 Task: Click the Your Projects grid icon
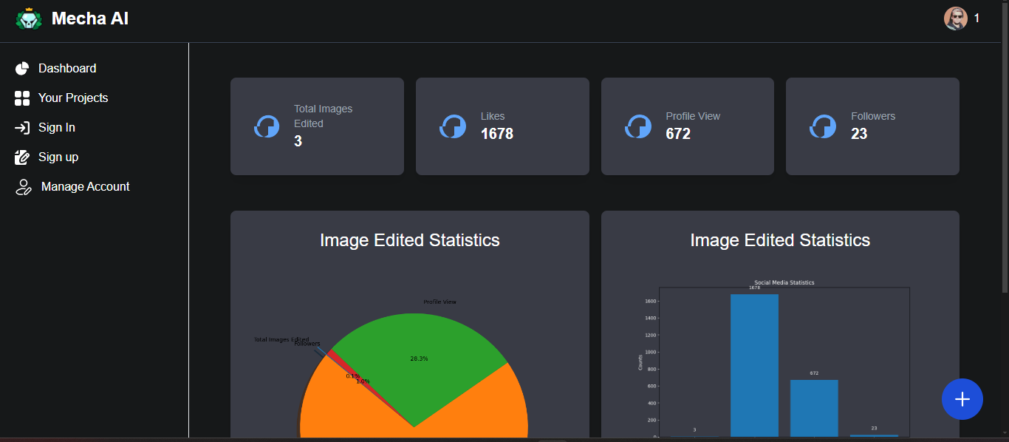[22, 98]
